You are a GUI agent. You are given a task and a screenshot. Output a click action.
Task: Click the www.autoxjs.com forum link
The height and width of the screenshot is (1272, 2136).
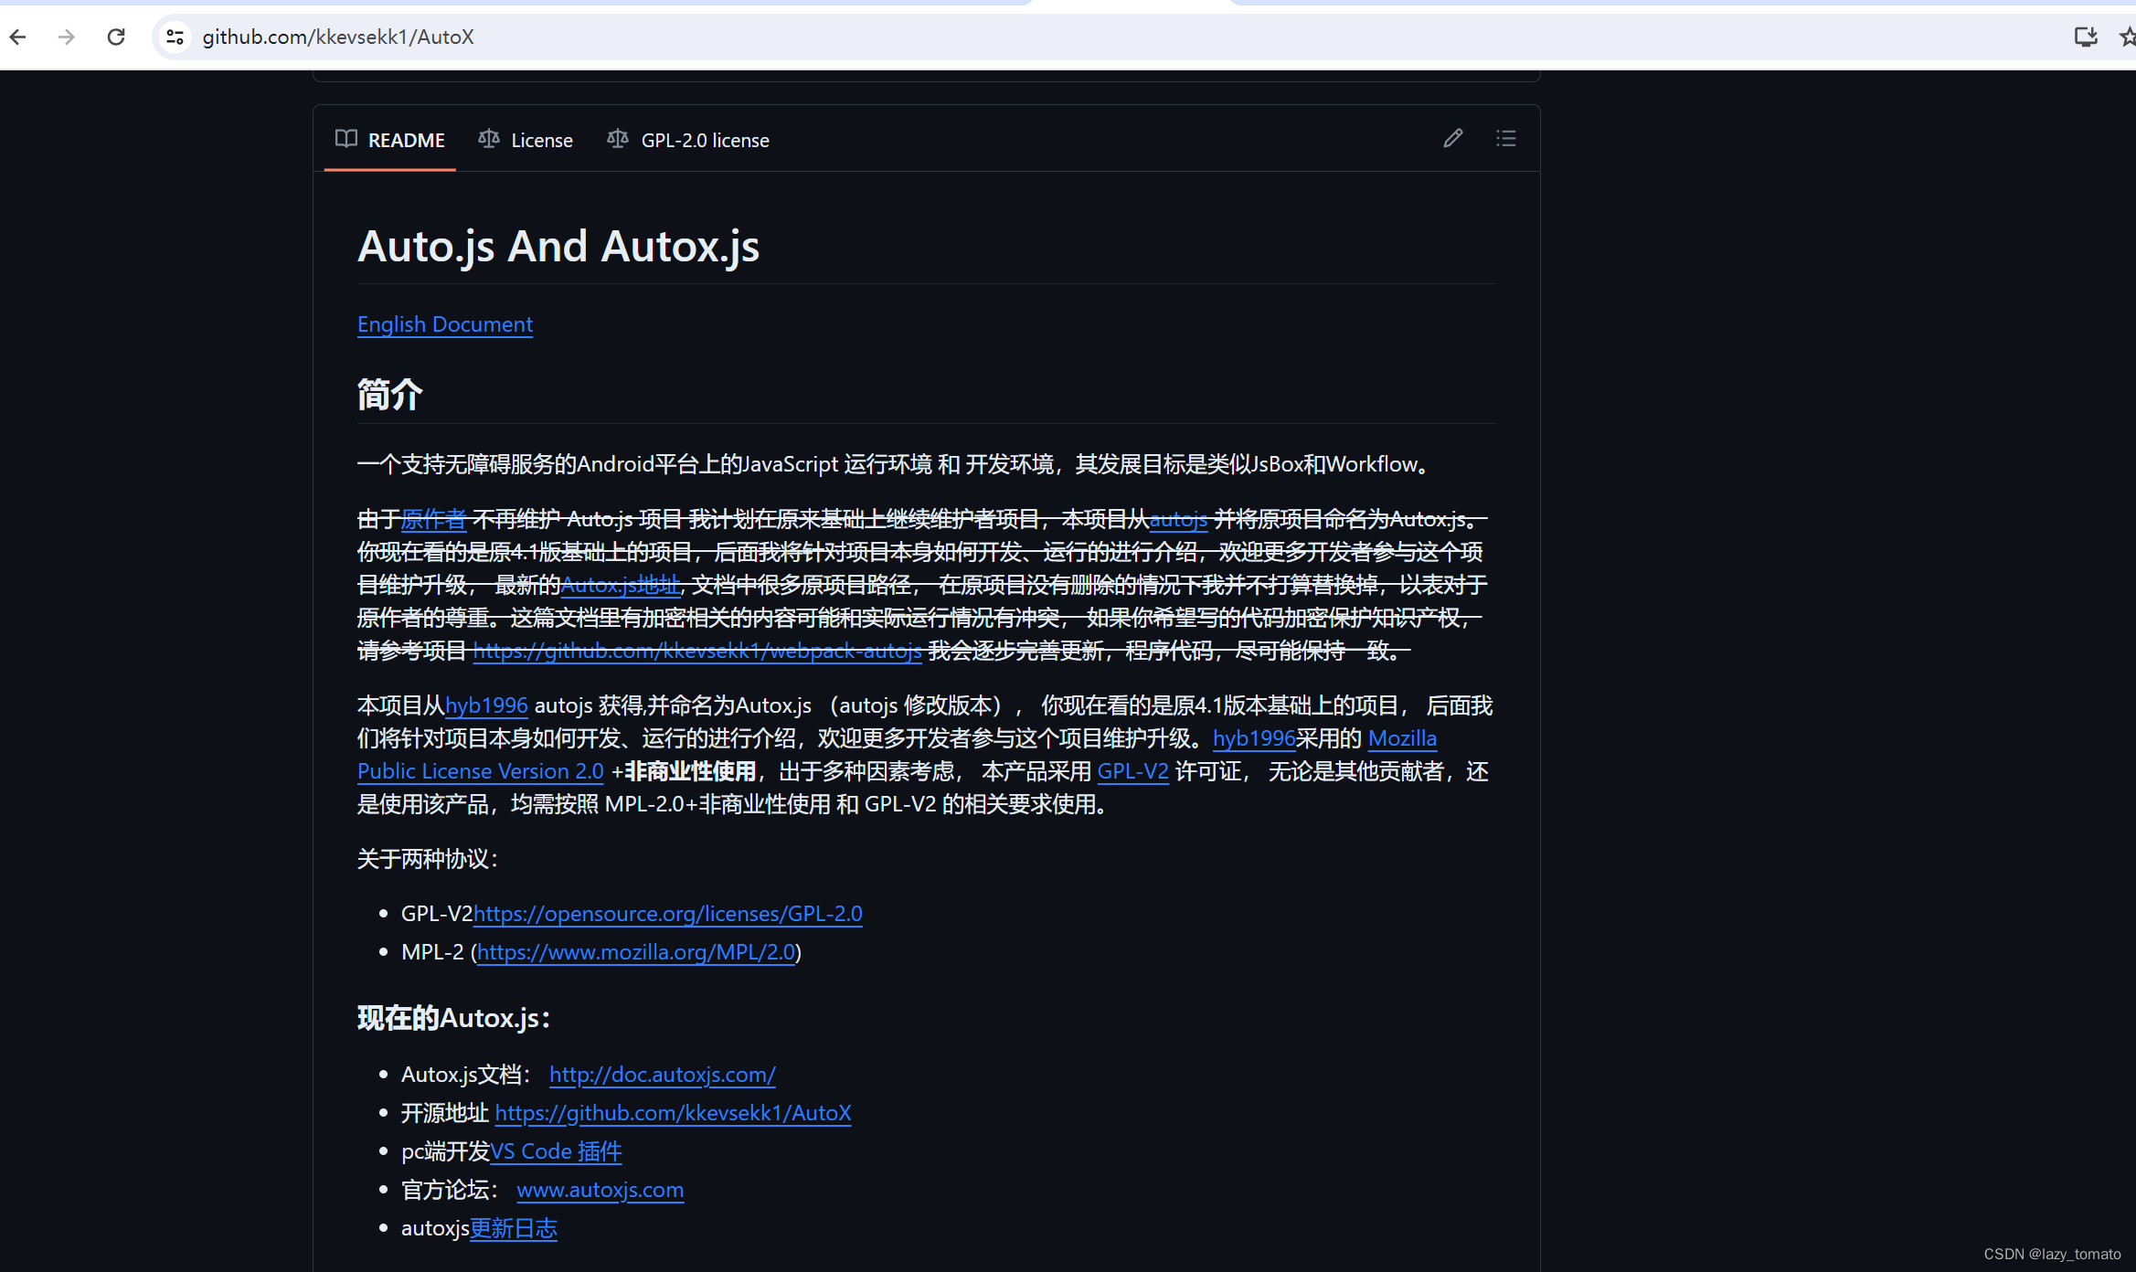click(x=598, y=1189)
